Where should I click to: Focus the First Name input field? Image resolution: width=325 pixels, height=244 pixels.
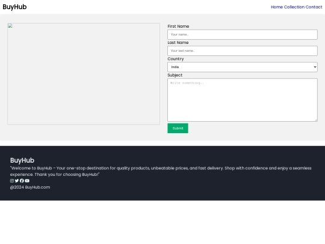[x=243, y=34]
